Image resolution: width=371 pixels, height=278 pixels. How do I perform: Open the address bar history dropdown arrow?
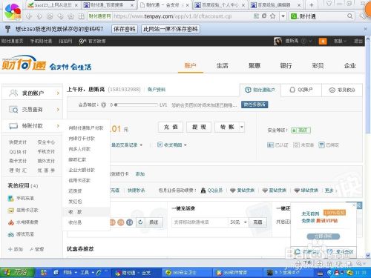point(283,16)
